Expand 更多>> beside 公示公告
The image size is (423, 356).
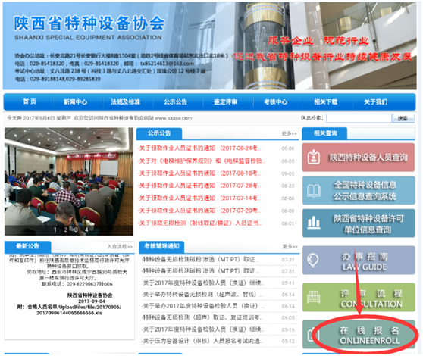pyautogui.click(x=289, y=133)
